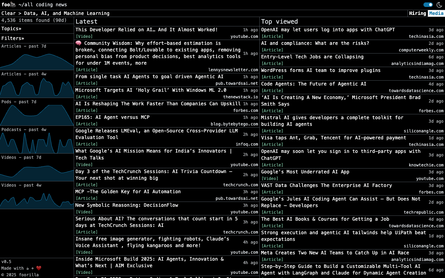Click the Top viewed column heading
Screen dimensions: 445x278
(x=280, y=22)
